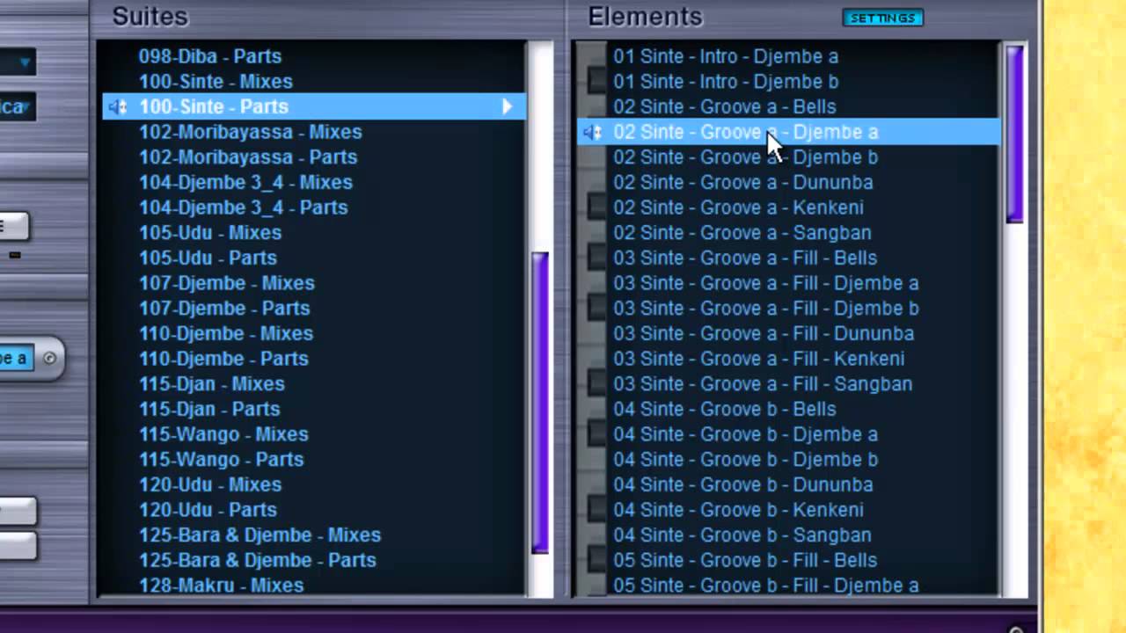
Task: Click speaker icon on Groove a - Djembe a row
Action: pyautogui.click(x=593, y=133)
